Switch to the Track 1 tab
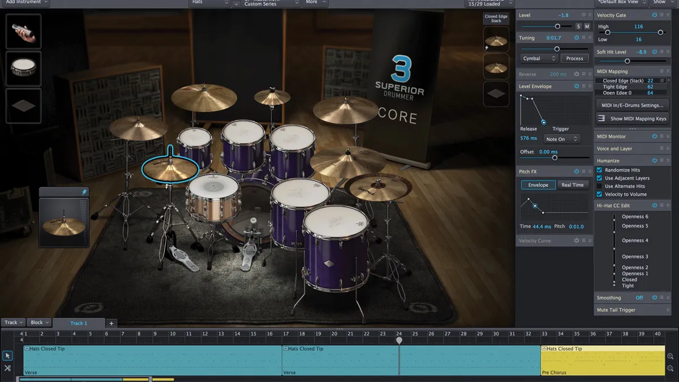 (80, 323)
